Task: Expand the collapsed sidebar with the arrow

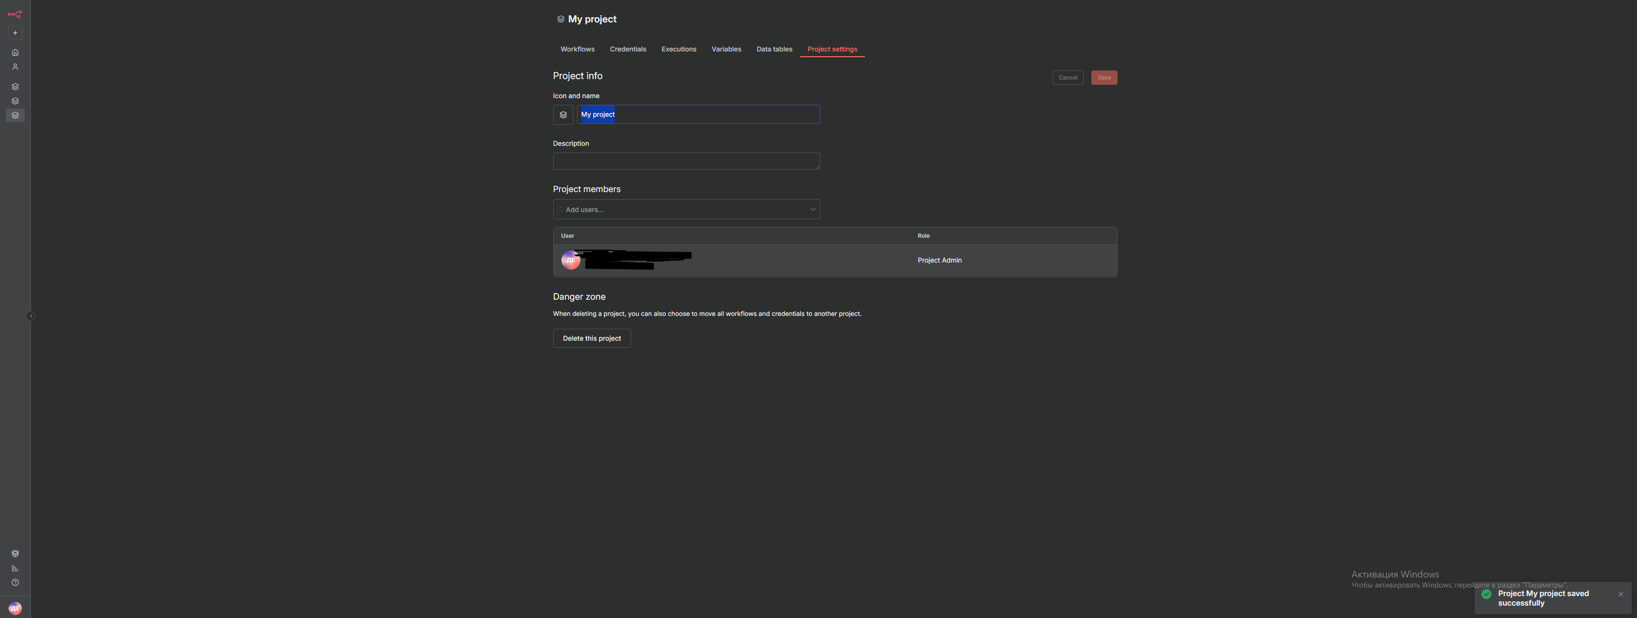Action: point(31,315)
